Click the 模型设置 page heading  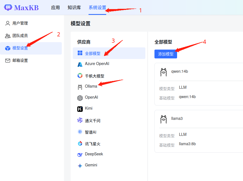pos(81,23)
